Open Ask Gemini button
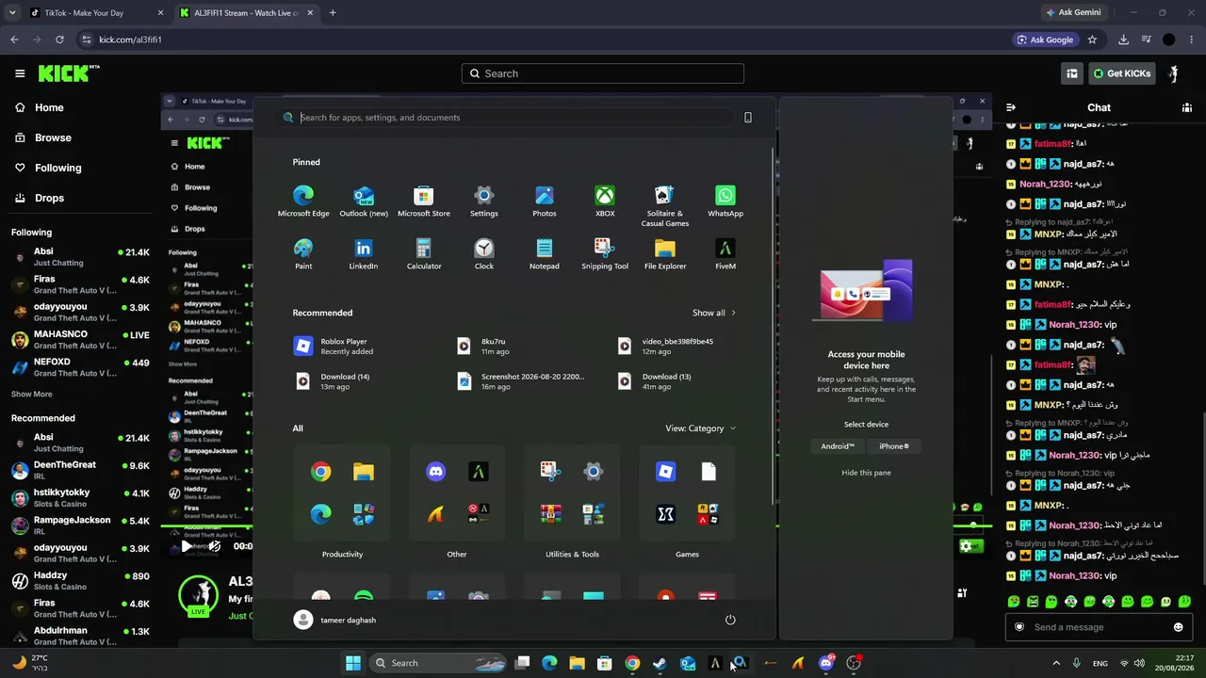This screenshot has height=678, width=1206. click(x=1072, y=12)
